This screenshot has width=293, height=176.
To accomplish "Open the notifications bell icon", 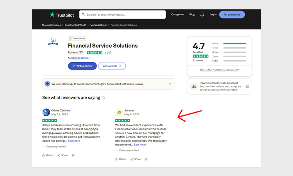I will click(202, 14).
